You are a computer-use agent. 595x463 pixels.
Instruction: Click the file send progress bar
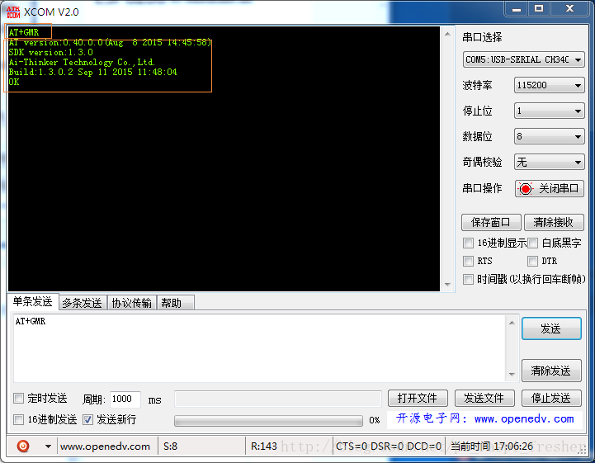(x=268, y=420)
